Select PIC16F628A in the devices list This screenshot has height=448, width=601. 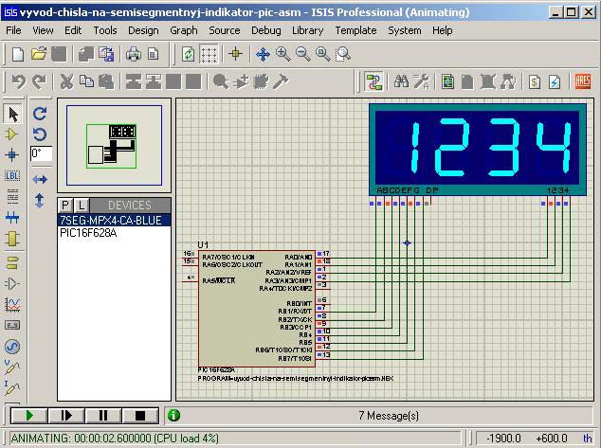click(88, 232)
